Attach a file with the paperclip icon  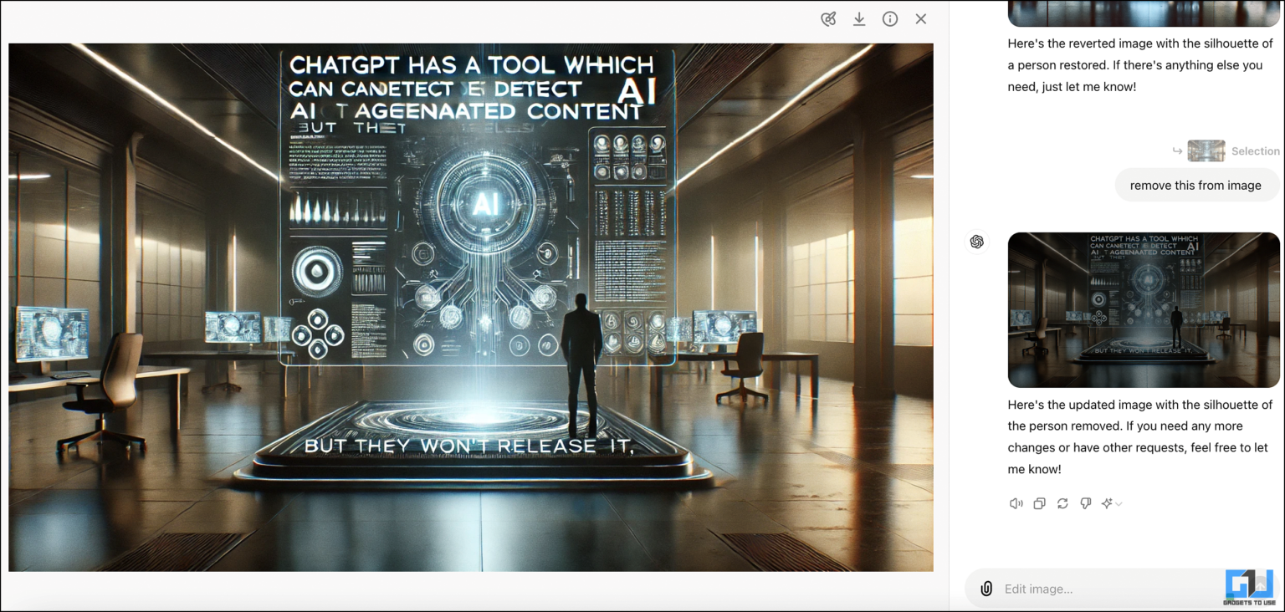pos(986,589)
